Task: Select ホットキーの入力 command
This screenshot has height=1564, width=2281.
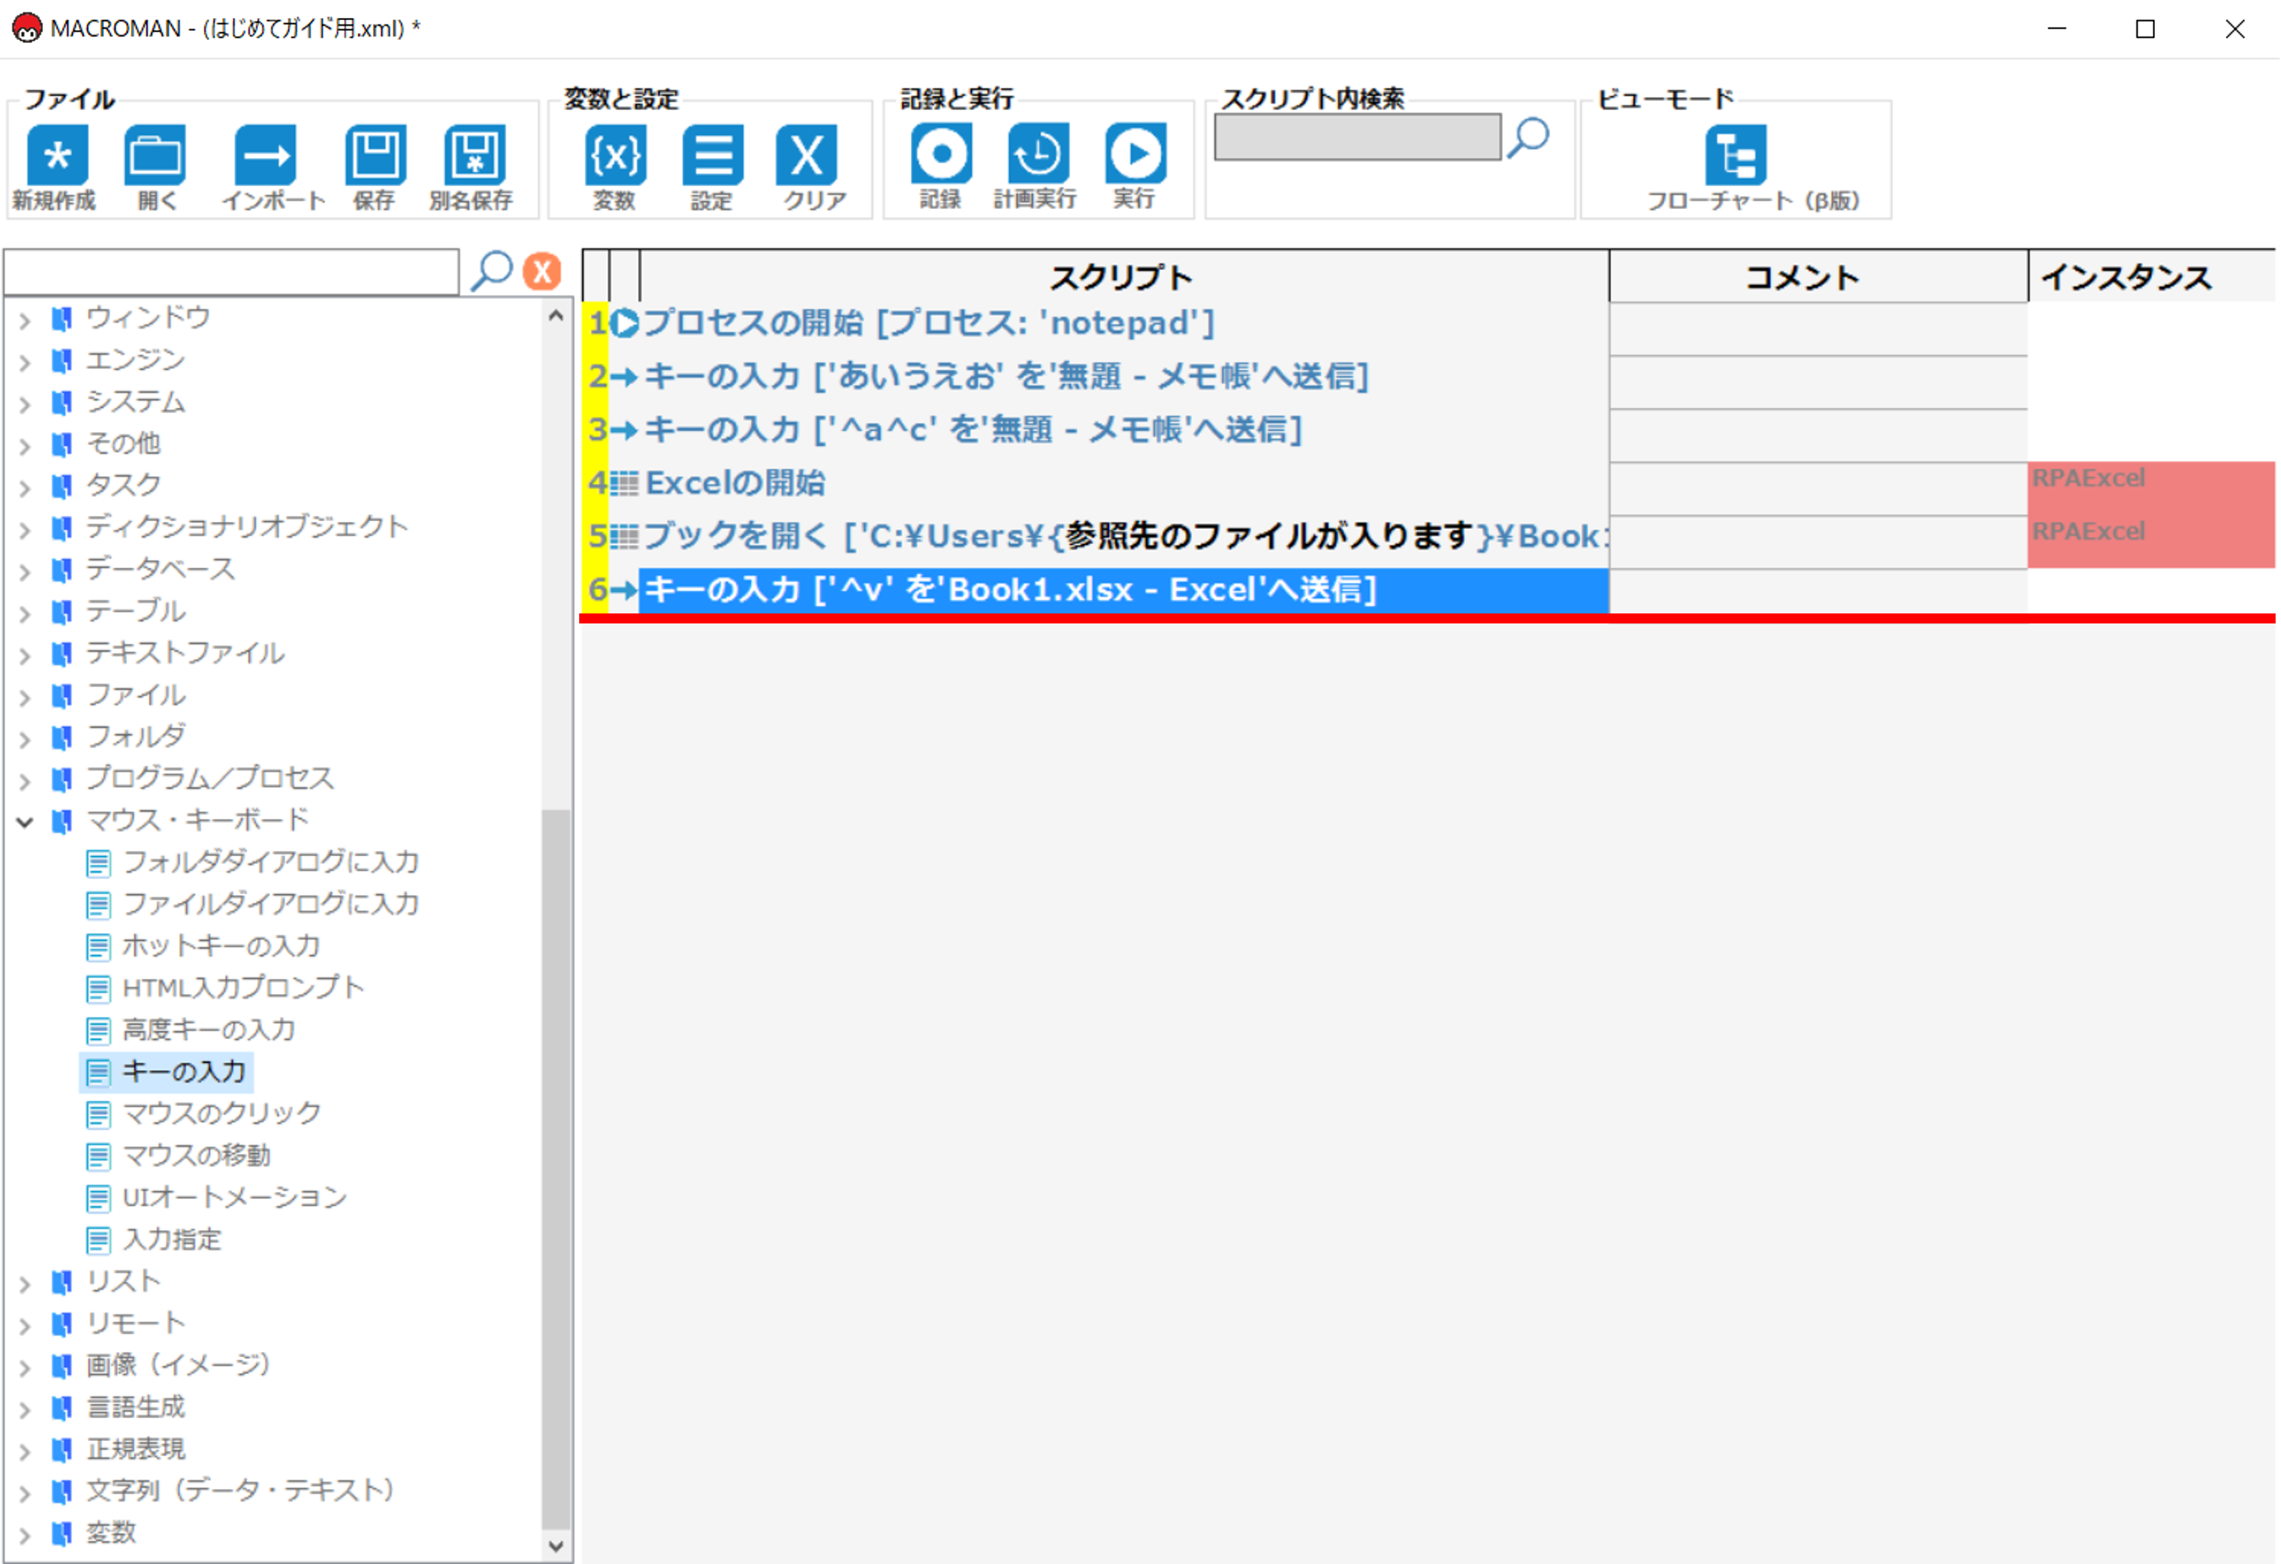Action: (x=222, y=947)
